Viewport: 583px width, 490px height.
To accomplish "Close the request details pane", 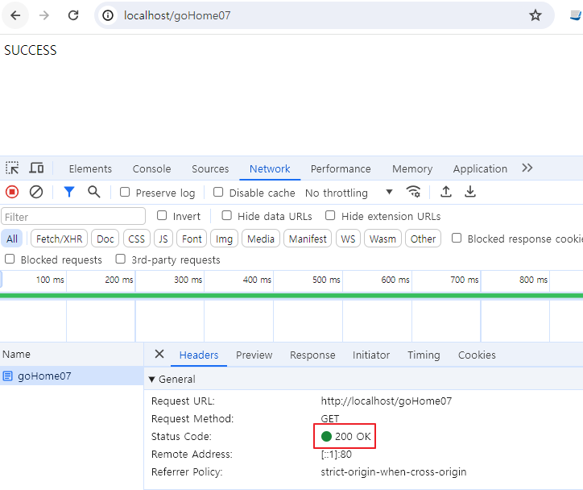I will click(x=159, y=354).
